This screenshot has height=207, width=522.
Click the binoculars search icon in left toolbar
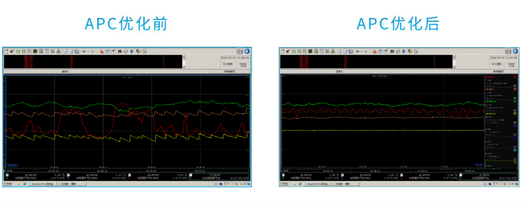click(x=120, y=51)
